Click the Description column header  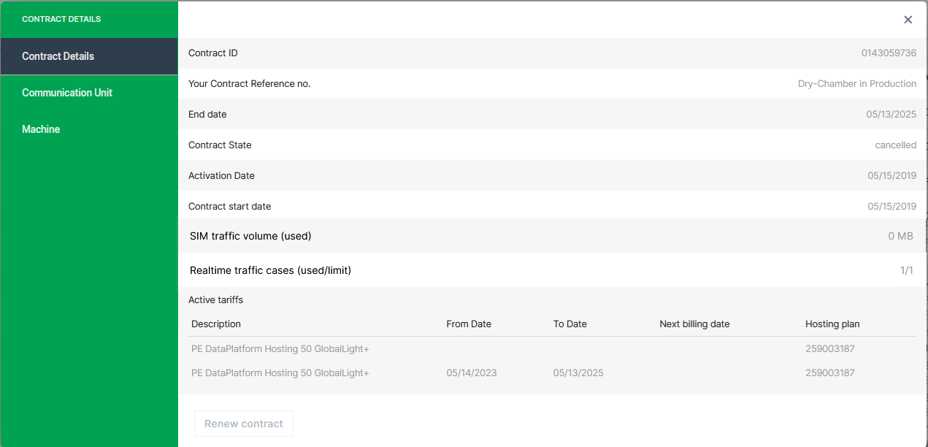click(216, 324)
